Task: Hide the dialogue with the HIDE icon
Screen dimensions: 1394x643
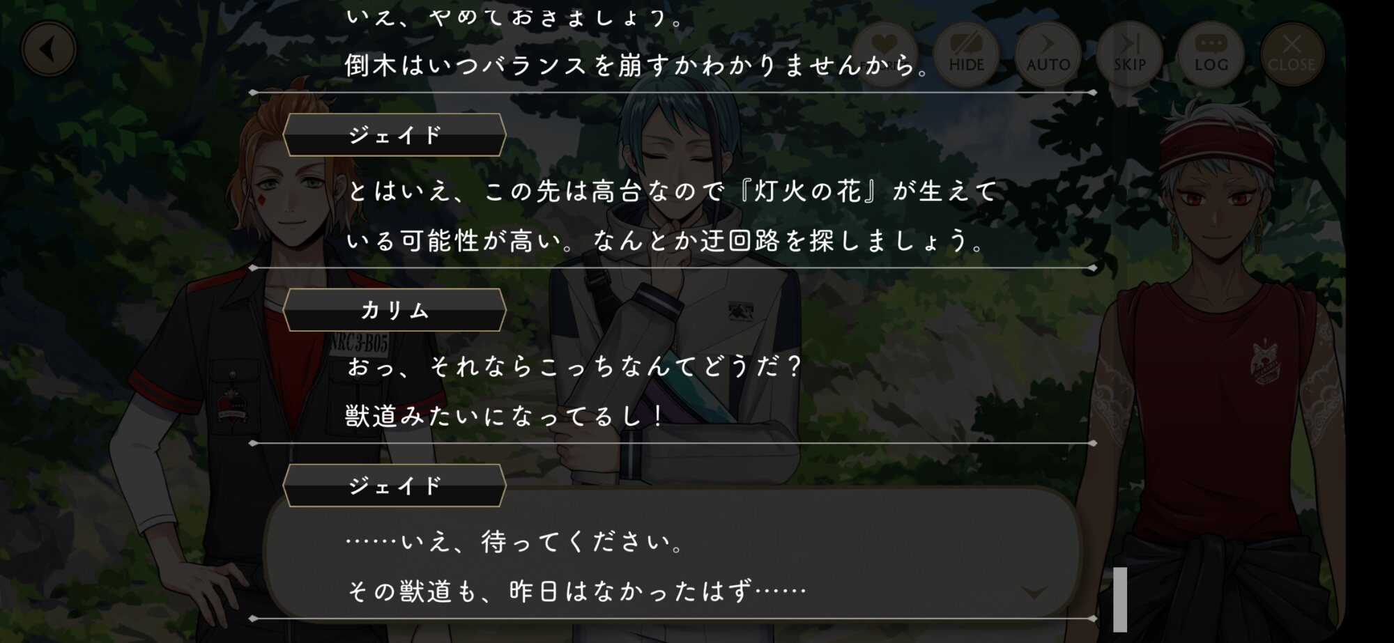Action: click(966, 53)
